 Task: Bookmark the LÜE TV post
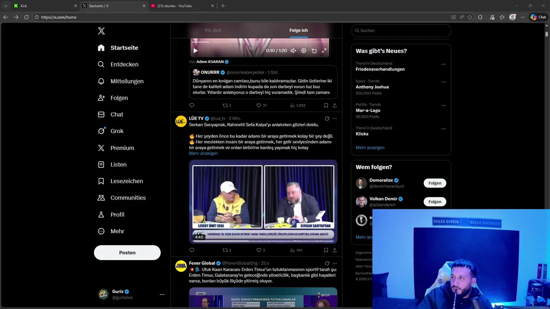(x=326, y=250)
